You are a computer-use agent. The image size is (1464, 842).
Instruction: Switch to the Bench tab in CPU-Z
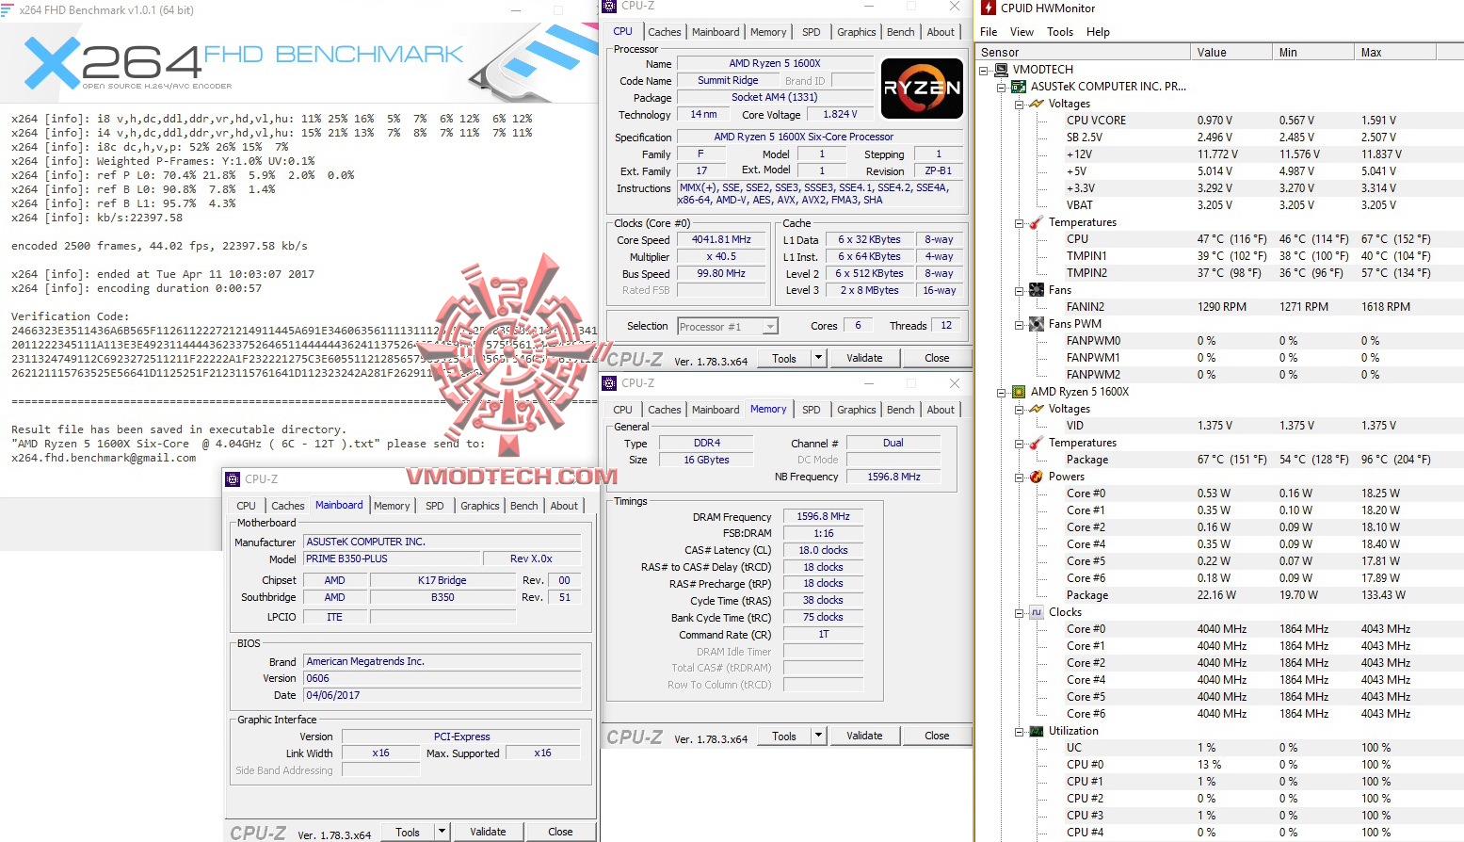pyautogui.click(x=899, y=31)
